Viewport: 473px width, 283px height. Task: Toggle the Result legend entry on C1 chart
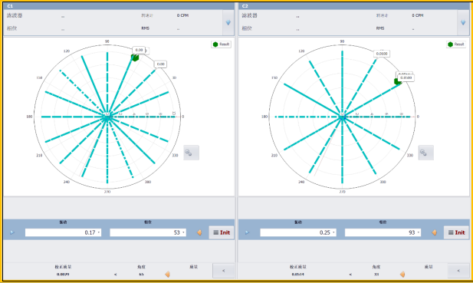[x=221, y=44]
